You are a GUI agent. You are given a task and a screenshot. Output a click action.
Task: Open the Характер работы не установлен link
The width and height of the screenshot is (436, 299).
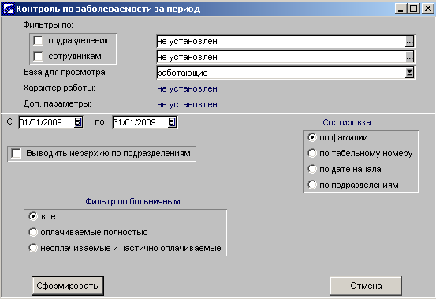187,88
